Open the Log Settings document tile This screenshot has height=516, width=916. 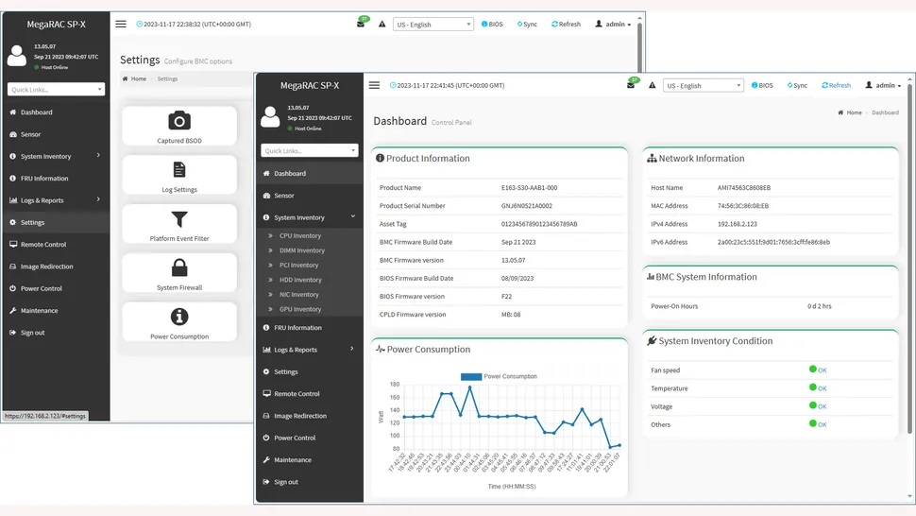(179, 175)
